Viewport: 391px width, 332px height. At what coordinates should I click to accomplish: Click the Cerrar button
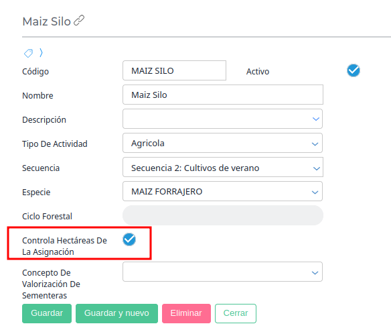click(x=236, y=313)
